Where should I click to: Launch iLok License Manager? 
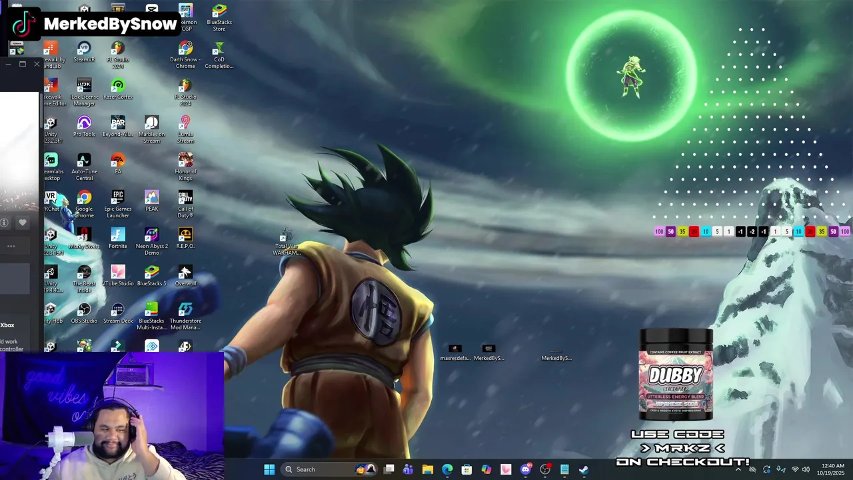pos(84,93)
